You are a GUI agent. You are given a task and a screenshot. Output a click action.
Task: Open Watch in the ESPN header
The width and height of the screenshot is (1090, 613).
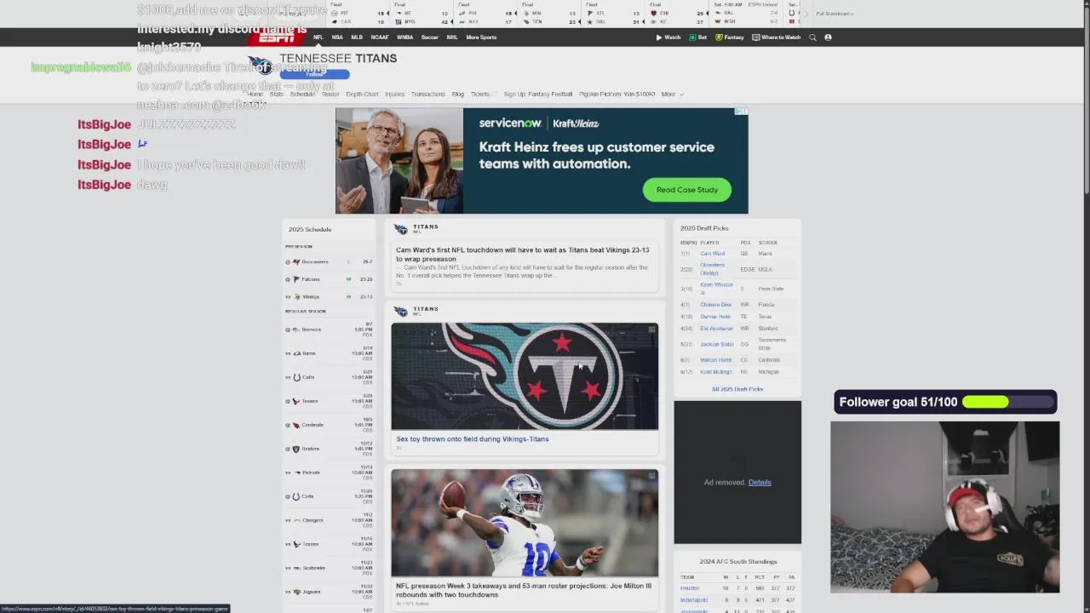(x=668, y=37)
